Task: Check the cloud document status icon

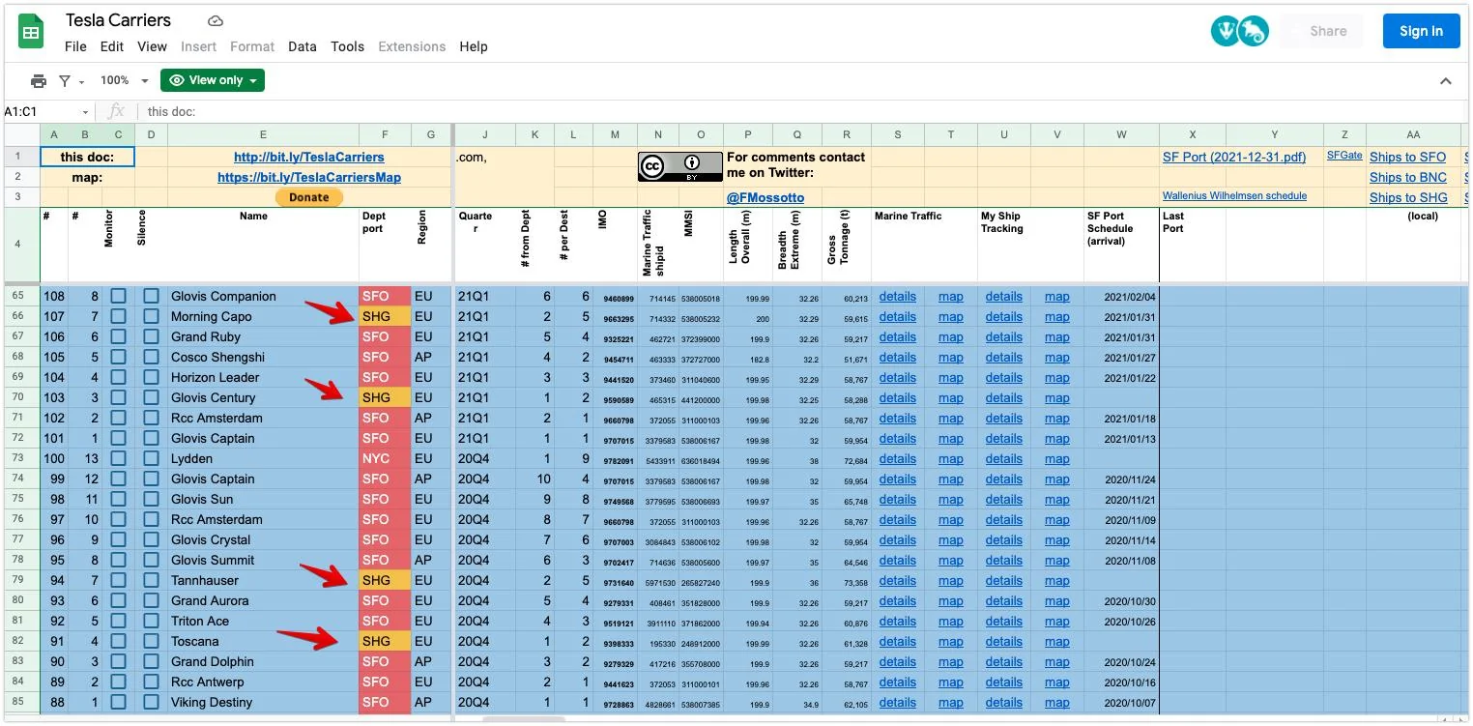Action: click(x=216, y=20)
